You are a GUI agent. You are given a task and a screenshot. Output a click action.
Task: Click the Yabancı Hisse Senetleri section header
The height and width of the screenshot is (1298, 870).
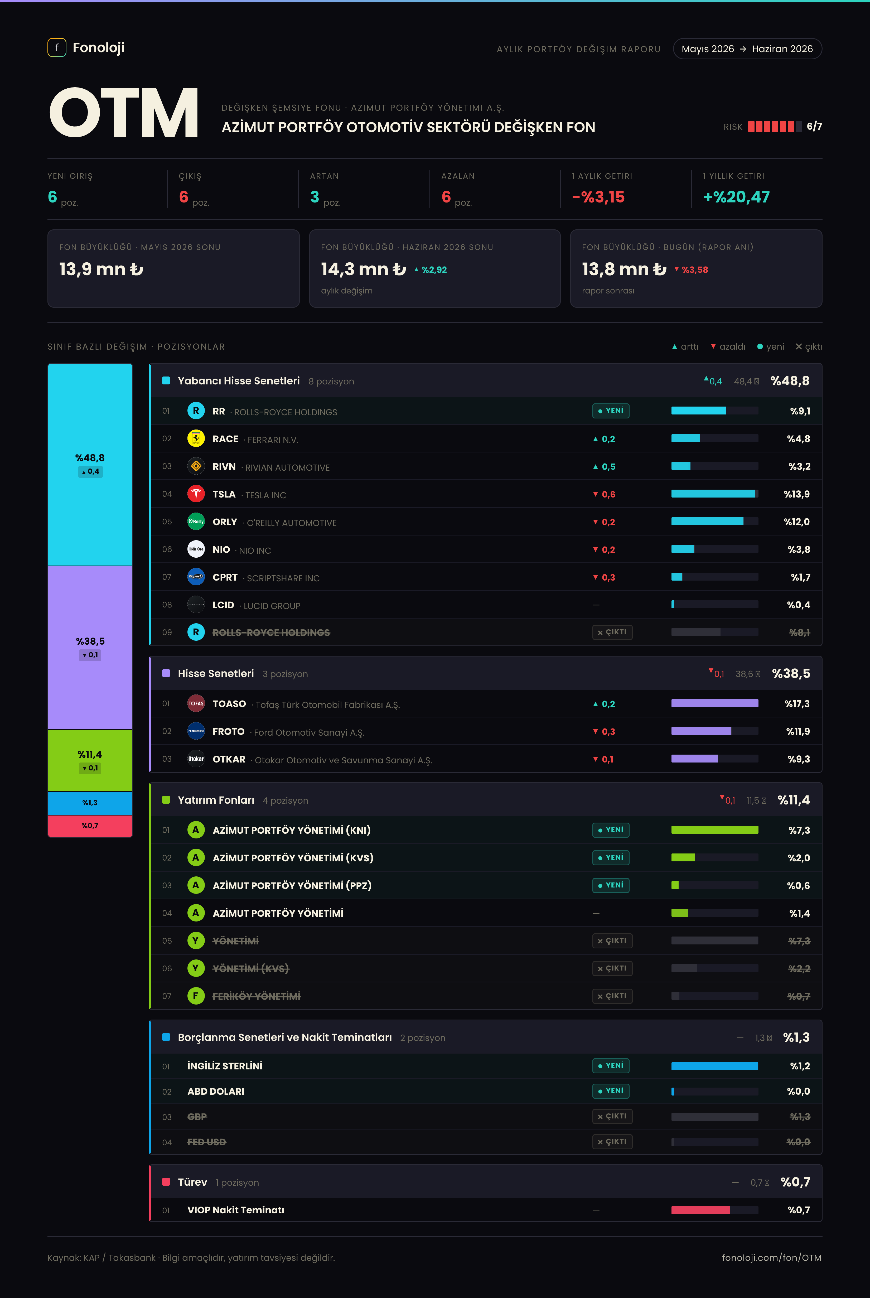(486, 381)
